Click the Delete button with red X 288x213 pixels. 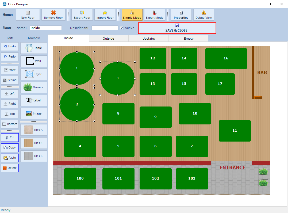pos(10,168)
